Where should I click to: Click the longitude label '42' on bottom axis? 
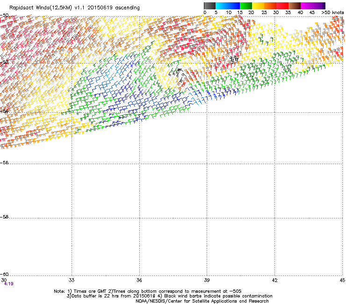pos(274,280)
